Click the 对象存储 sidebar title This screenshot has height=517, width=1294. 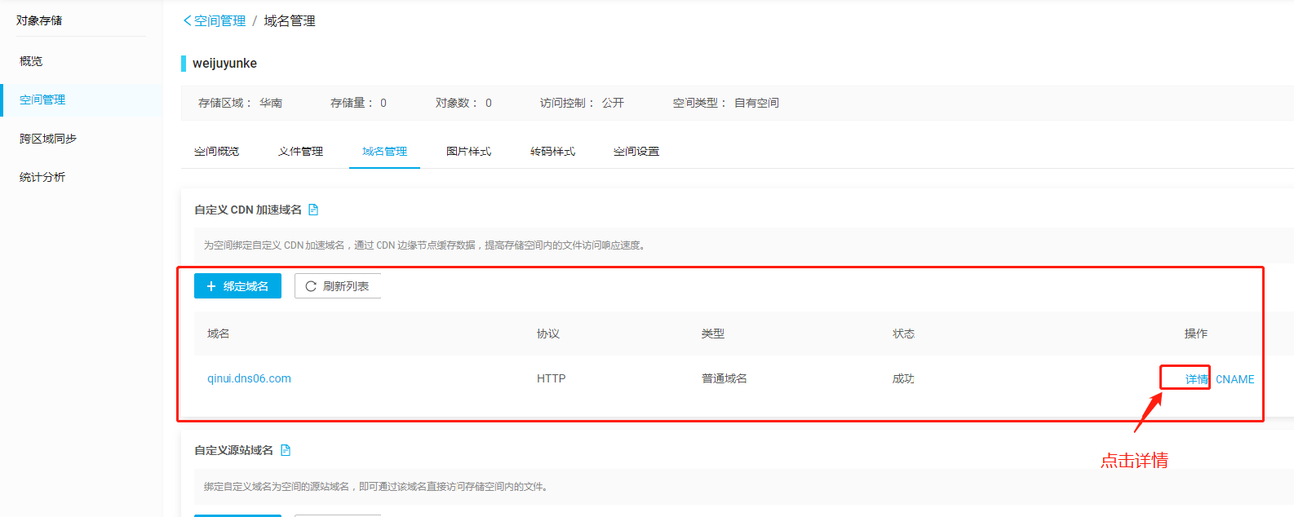39,20
